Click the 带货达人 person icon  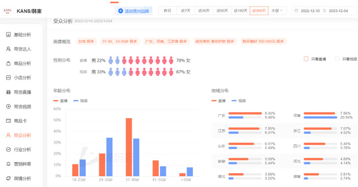coord(9,49)
